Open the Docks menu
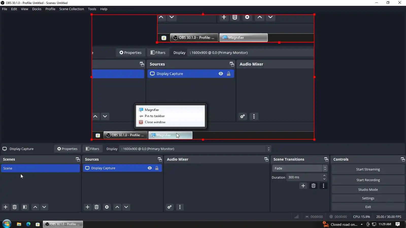Image resolution: width=406 pixels, height=228 pixels. point(37,9)
